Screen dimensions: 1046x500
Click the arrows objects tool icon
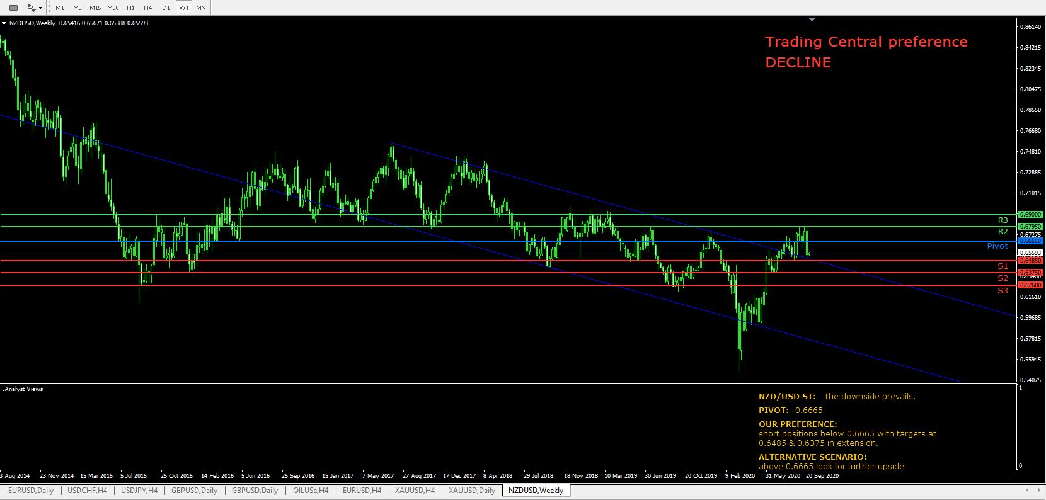pos(32,8)
